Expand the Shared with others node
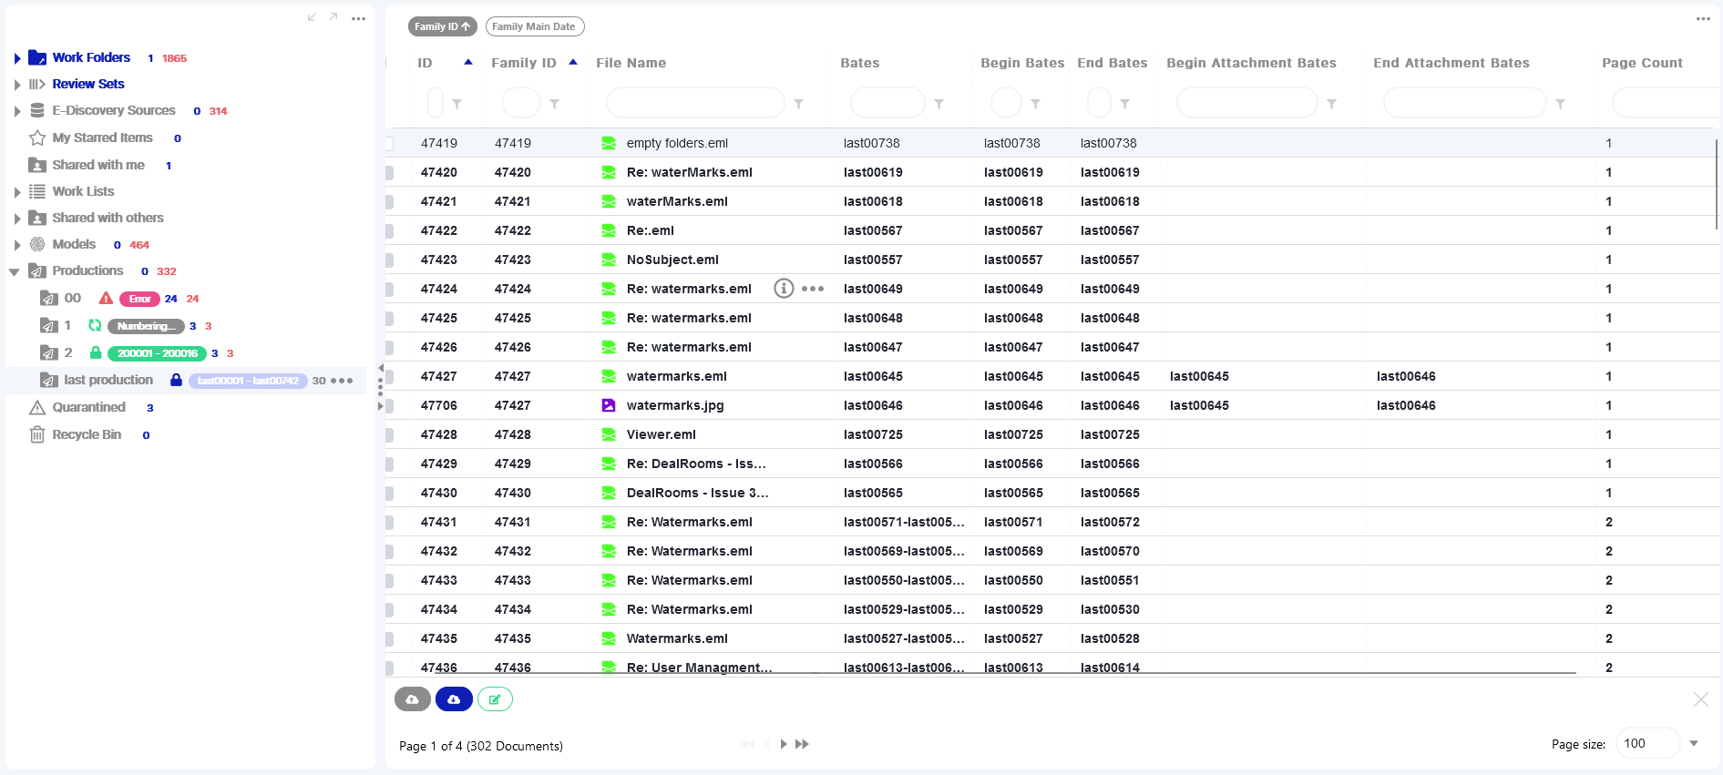The image size is (1723, 775). pos(17,219)
